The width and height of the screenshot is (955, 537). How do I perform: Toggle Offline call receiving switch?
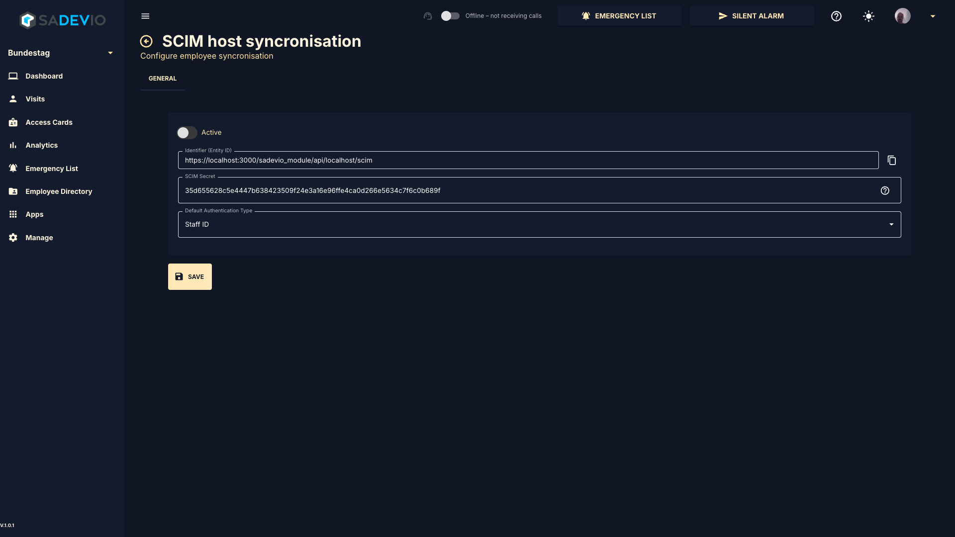coord(450,16)
